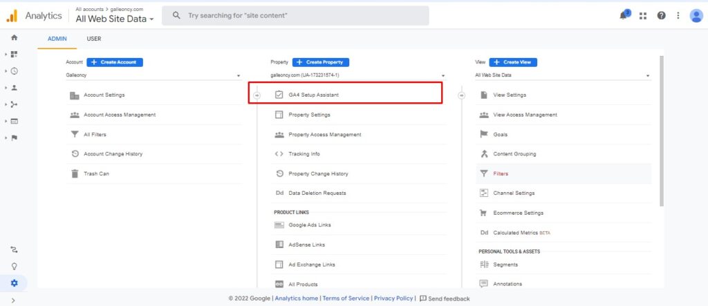Expand Realtime section arrow in sidebar

[x=6, y=71]
